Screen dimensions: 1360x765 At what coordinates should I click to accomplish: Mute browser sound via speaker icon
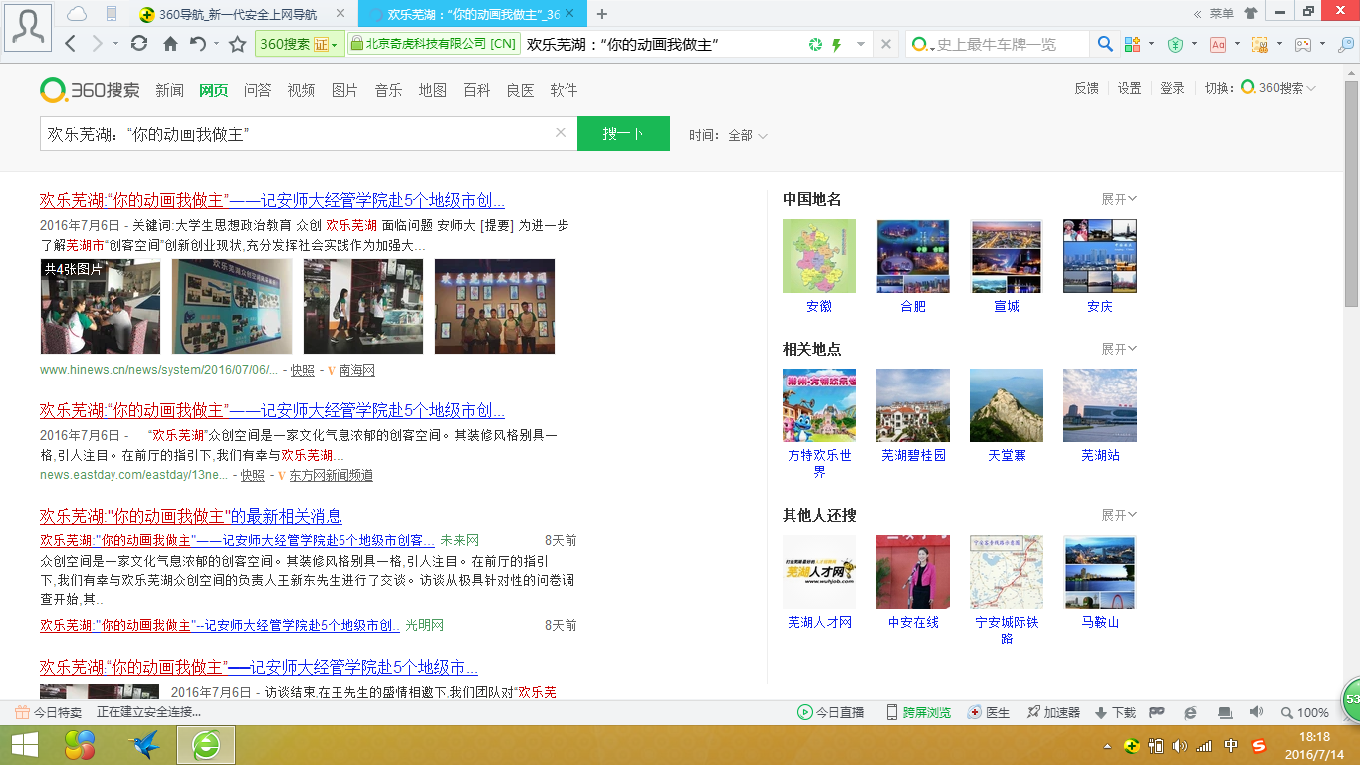[1256, 712]
